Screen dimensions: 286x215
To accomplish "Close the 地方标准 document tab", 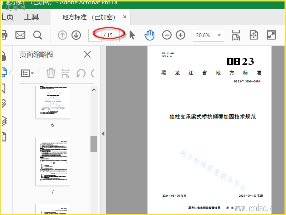I will coord(125,17).
